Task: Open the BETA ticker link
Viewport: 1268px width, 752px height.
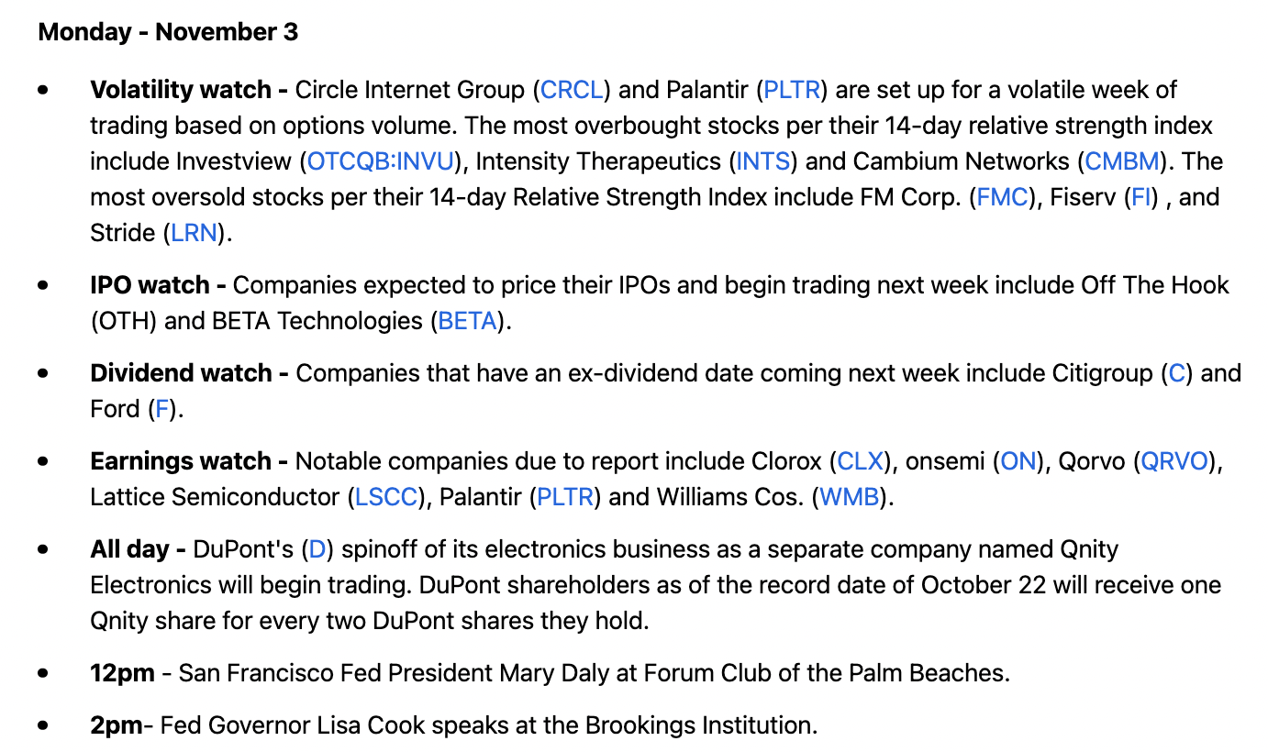Action: point(468,321)
